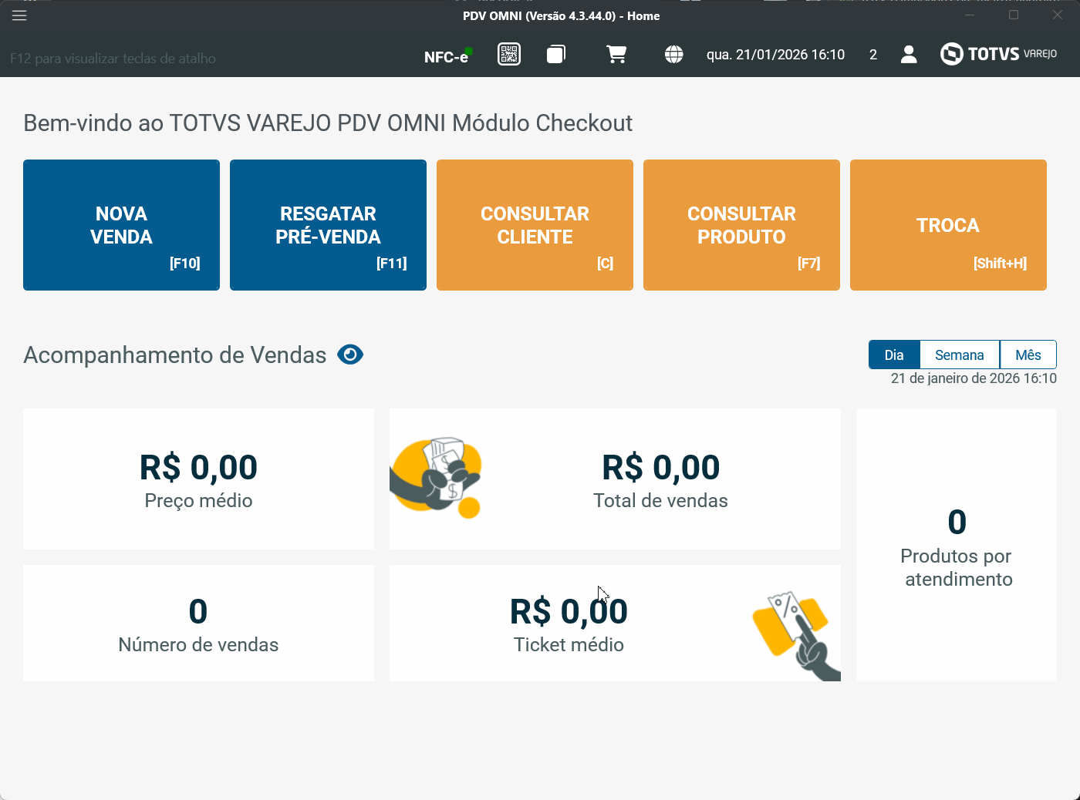Start a Nova Venda

121,225
